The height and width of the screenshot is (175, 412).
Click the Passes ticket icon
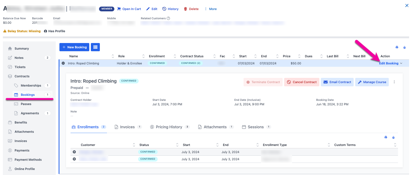16,104
